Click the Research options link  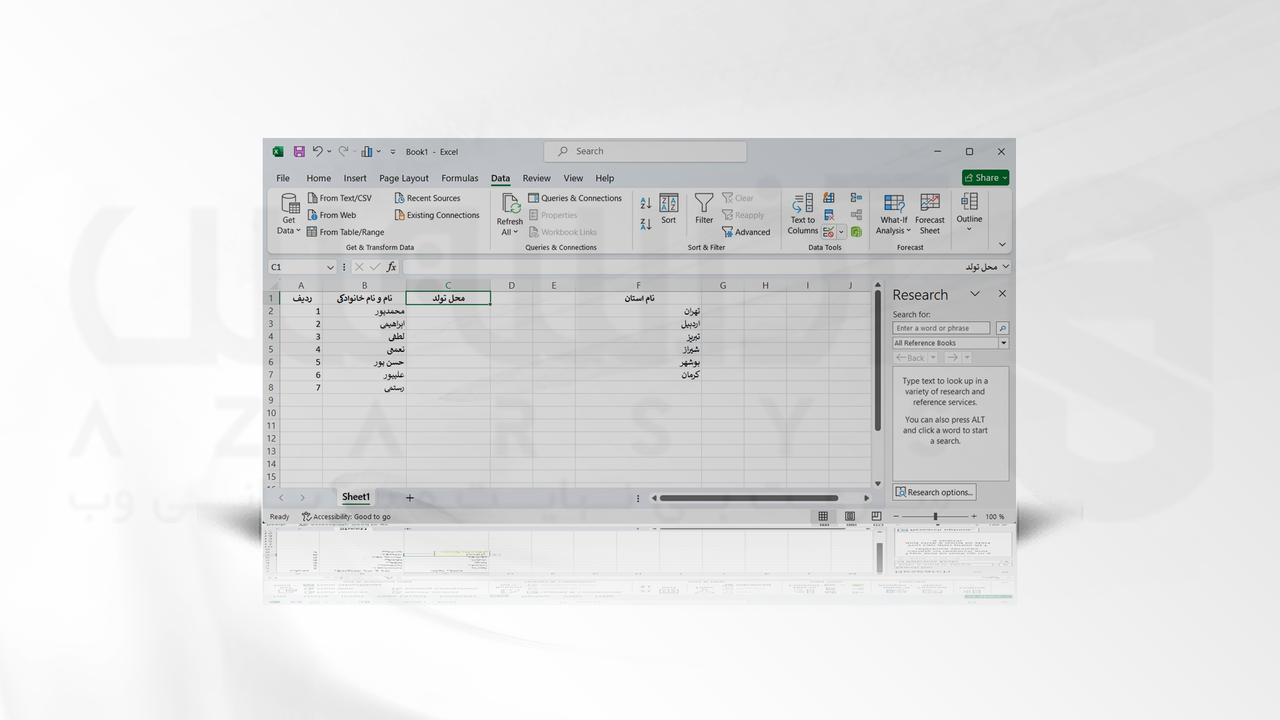click(935, 491)
